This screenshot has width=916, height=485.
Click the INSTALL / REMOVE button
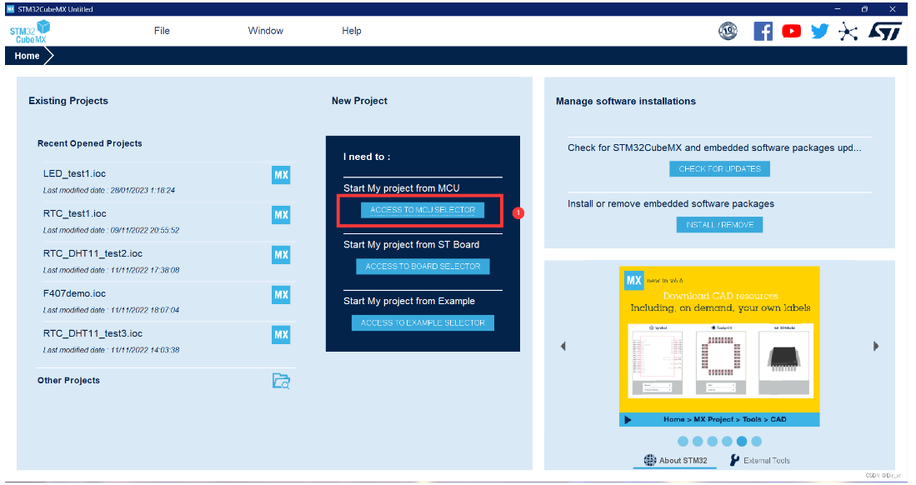pyautogui.click(x=720, y=225)
